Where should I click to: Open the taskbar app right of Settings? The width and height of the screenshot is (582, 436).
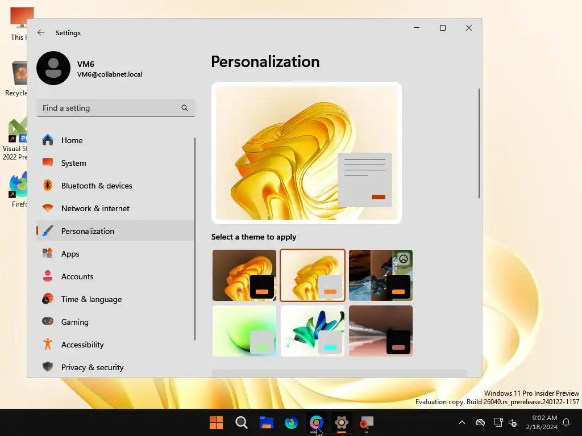click(x=367, y=422)
